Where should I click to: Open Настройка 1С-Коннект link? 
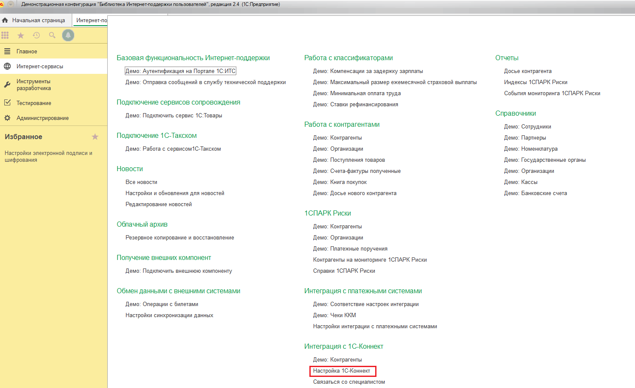coord(342,370)
